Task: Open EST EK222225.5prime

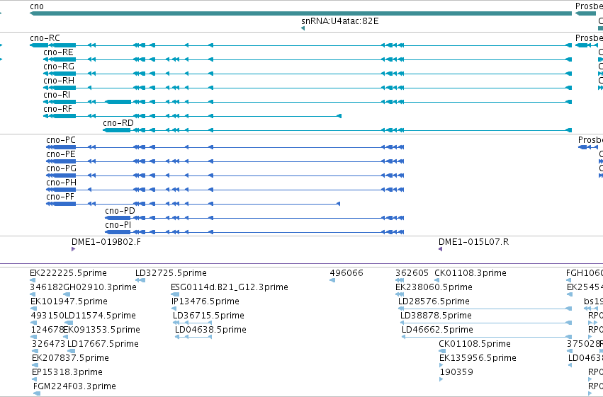Action: 69,273
